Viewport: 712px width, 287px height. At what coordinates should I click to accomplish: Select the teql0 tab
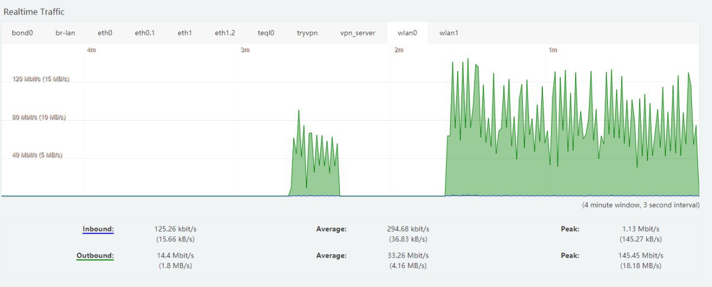point(266,33)
